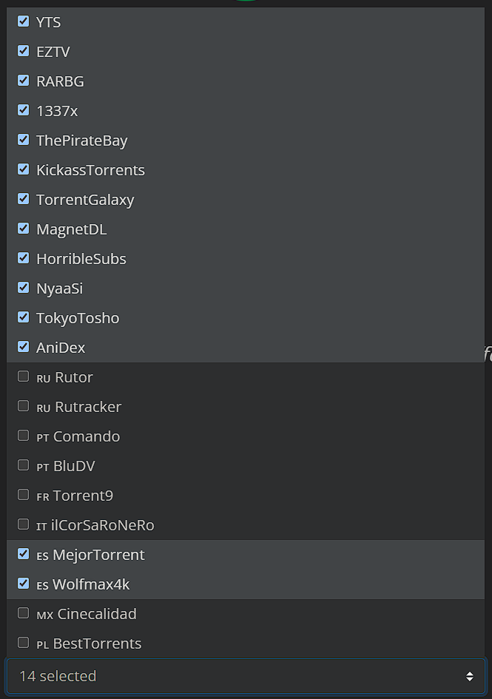Deselect ThePirateBay option
The width and height of the screenshot is (492, 699).
tap(23, 140)
